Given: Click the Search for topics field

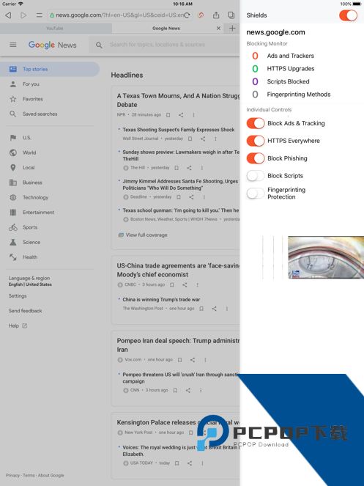Looking at the screenshot, I should click(x=164, y=45).
